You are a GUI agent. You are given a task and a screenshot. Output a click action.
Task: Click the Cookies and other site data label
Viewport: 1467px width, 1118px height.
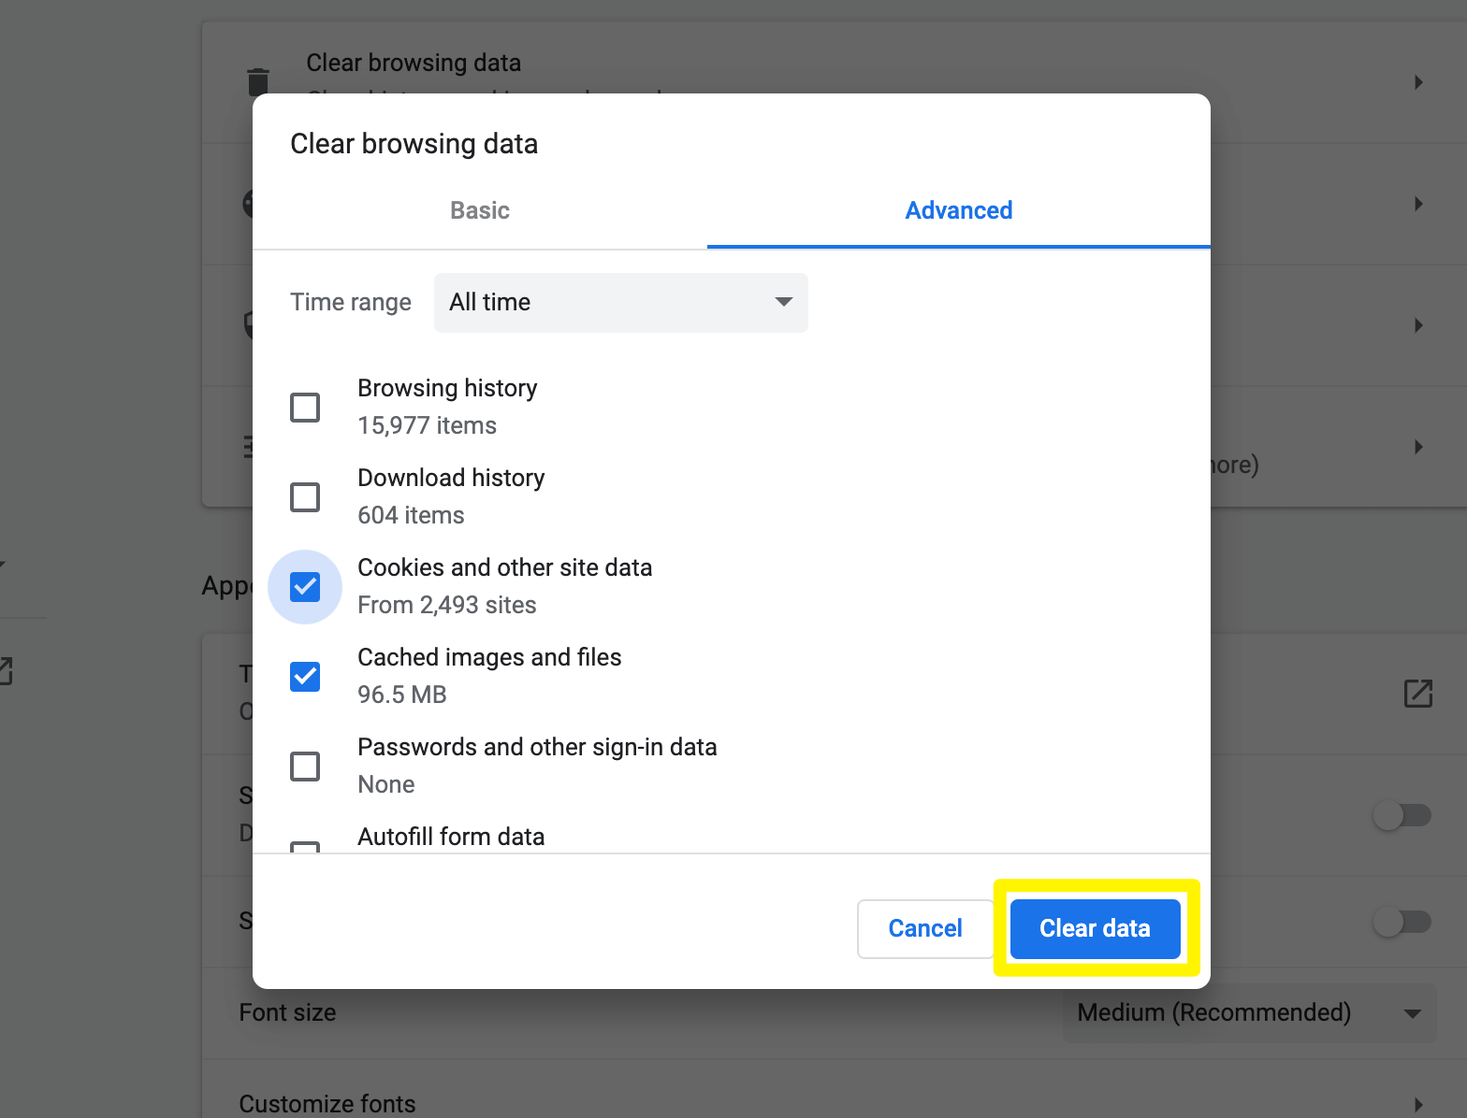pyautogui.click(x=505, y=567)
